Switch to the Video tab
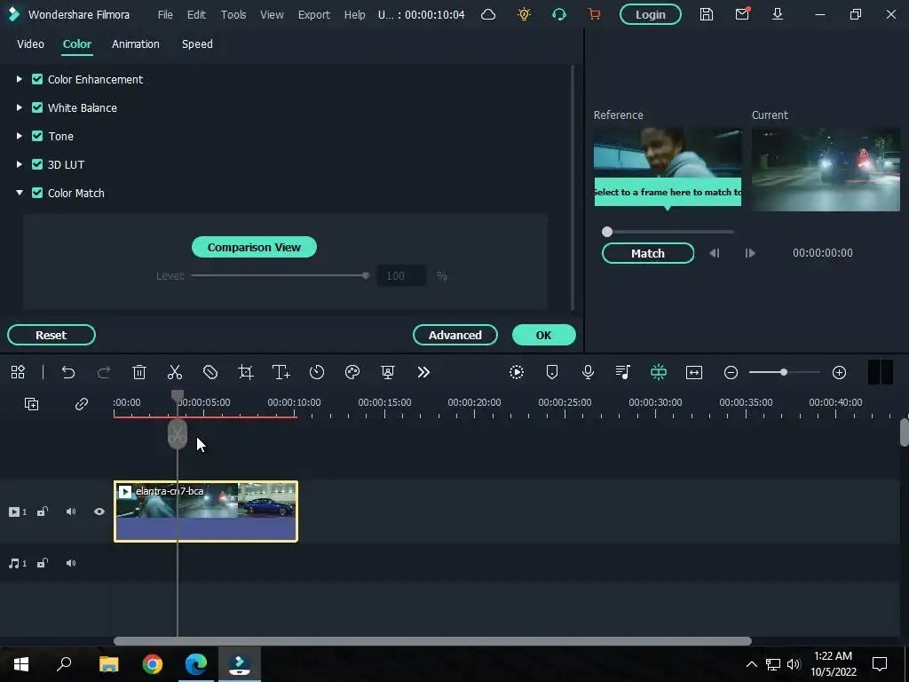909x682 pixels. [x=31, y=44]
